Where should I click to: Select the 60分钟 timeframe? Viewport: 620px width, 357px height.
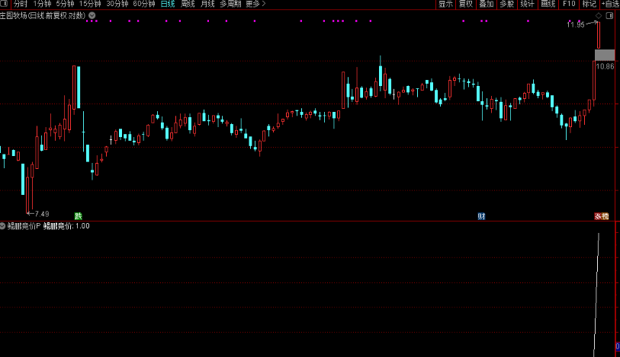[x=143, y=4]
